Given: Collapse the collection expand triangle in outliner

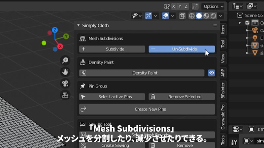Looking at the screenshot, I should 240,23.
